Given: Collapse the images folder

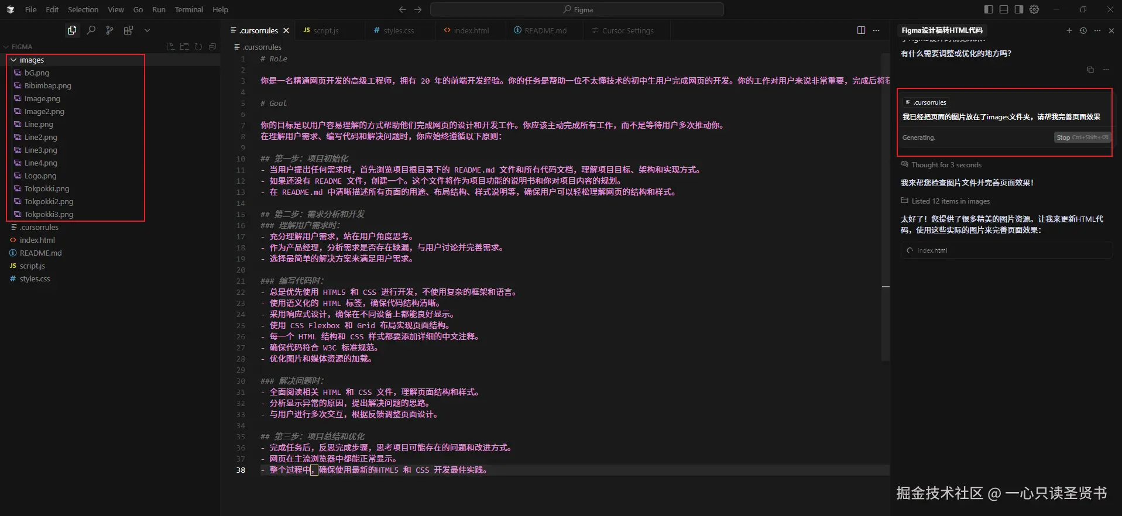Looking at the screenshot, I should tap(32, 60).
